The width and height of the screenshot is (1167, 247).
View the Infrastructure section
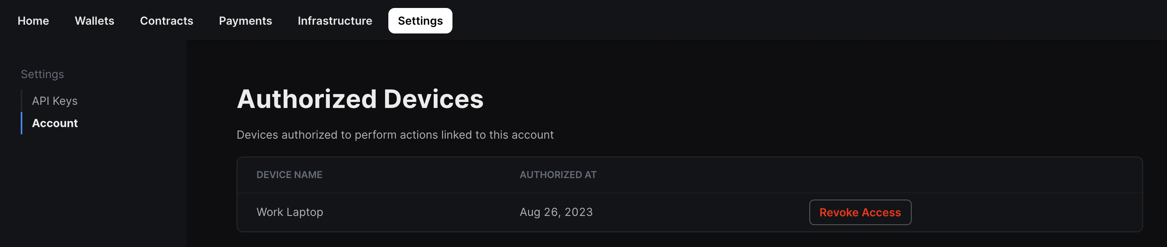point(335,20)
